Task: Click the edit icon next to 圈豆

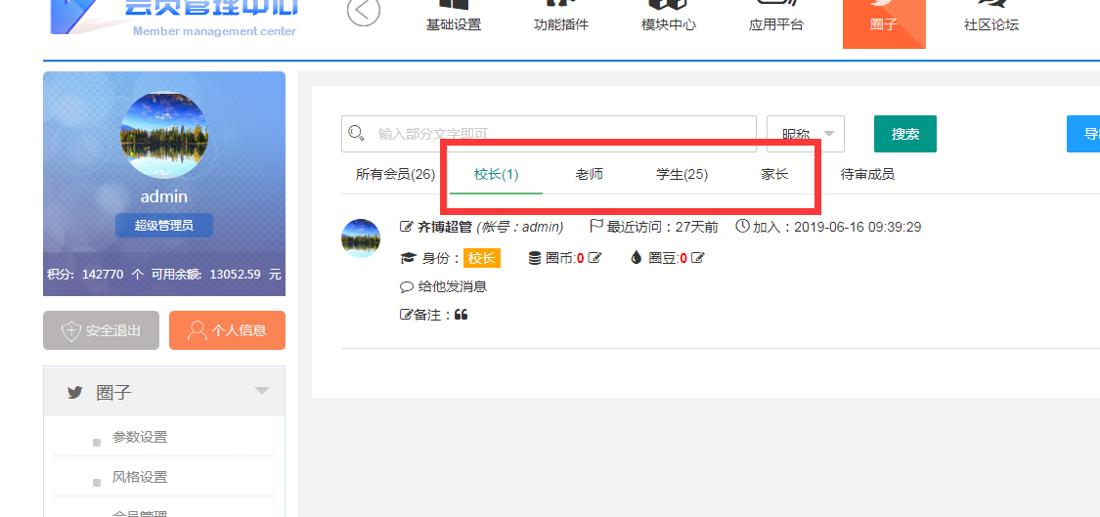Action: tap(697, 258)
